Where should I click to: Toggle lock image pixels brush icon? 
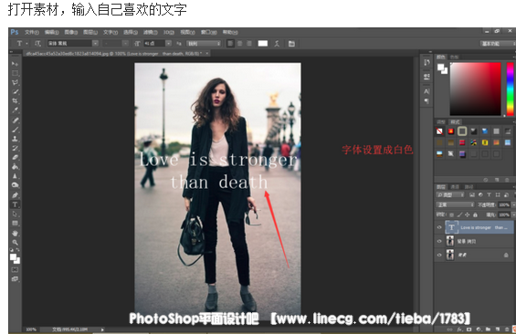459,214
